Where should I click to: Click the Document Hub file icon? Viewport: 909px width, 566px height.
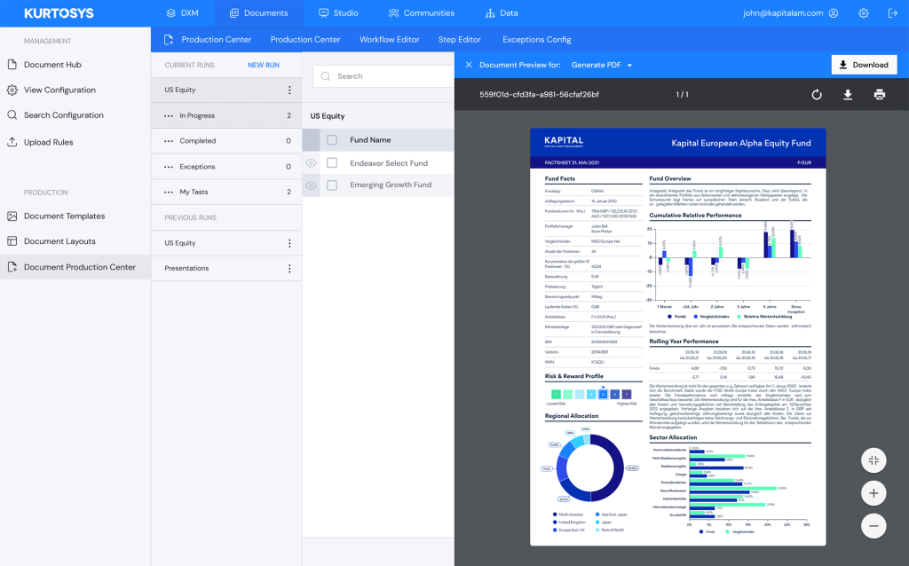(x=12, y=64)
